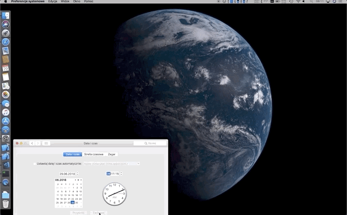Image resolution: width=347 pixels, height=215 pixels.
Task: Open Spotlight search in menu bar
Action: pyautogui.click(x=311, y=2)
